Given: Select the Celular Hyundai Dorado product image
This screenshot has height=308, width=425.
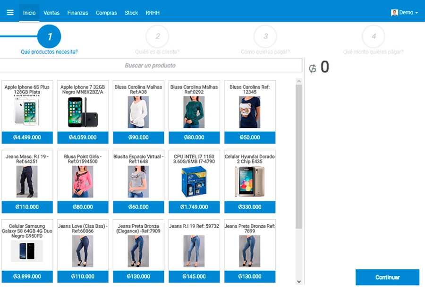Looking at the screenshot, I should point(250,182).
